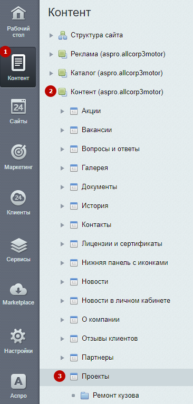Expand the Отзывы клиентов branch arrow

point(62,339)
